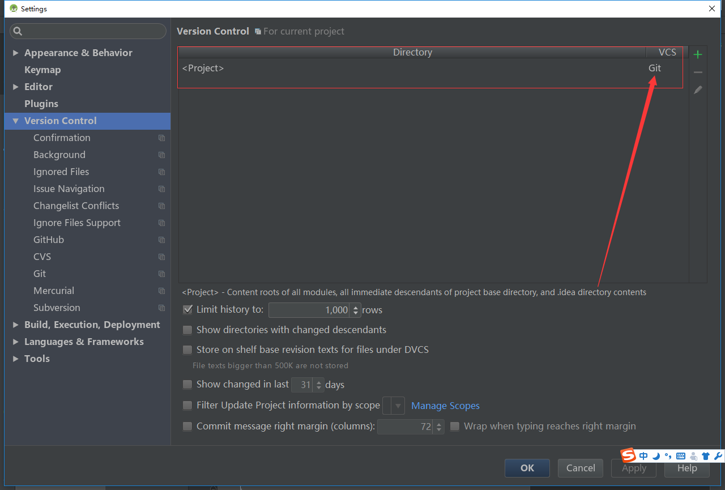
Task: Select Ignored Files settings entry
Action: 61,172
